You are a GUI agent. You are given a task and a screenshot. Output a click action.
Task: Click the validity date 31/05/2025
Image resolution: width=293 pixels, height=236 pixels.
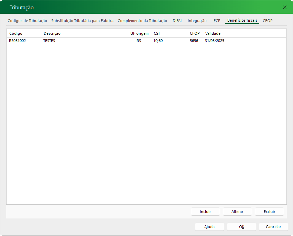click(x=215, y=41)
